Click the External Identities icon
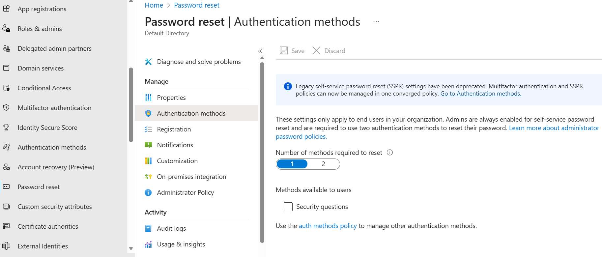Image resolution: width=602 pixels, height=257 pixels. click(x=6, y=246)
